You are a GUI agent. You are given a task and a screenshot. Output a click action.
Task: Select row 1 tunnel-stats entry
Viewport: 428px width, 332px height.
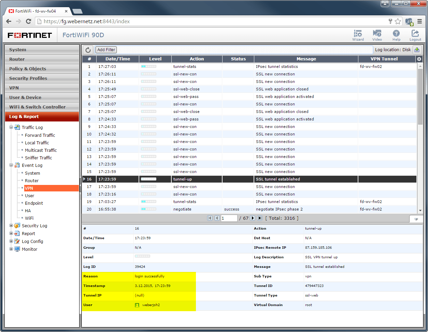click(249, 67)
